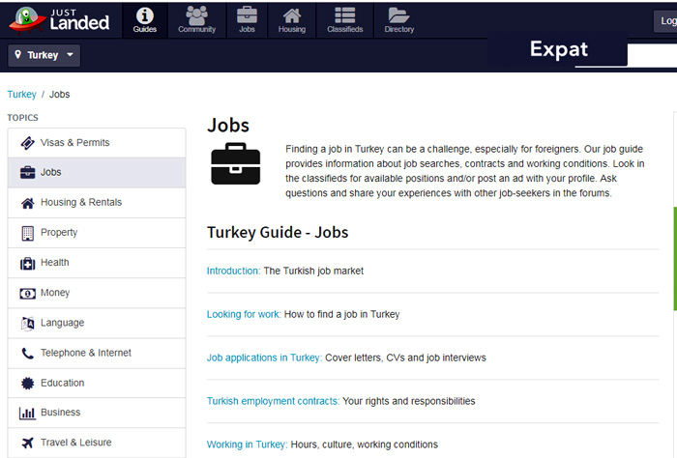Open the Guides info icon
Viewport: 677px width, 458px height.
145,16
